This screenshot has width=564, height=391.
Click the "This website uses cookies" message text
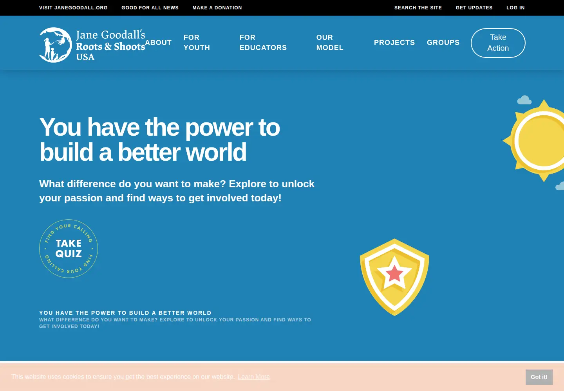pyautogui.click(x=123, y=377)
